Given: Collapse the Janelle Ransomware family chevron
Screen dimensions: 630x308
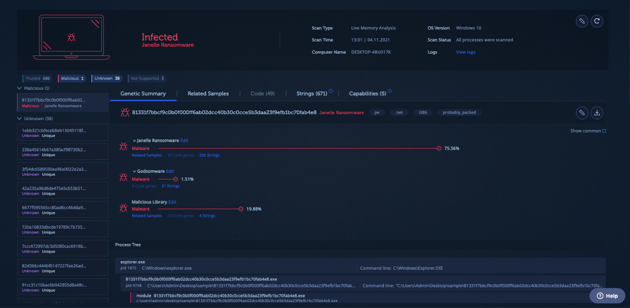Looking at the screenshot, I should coord(134,141).
